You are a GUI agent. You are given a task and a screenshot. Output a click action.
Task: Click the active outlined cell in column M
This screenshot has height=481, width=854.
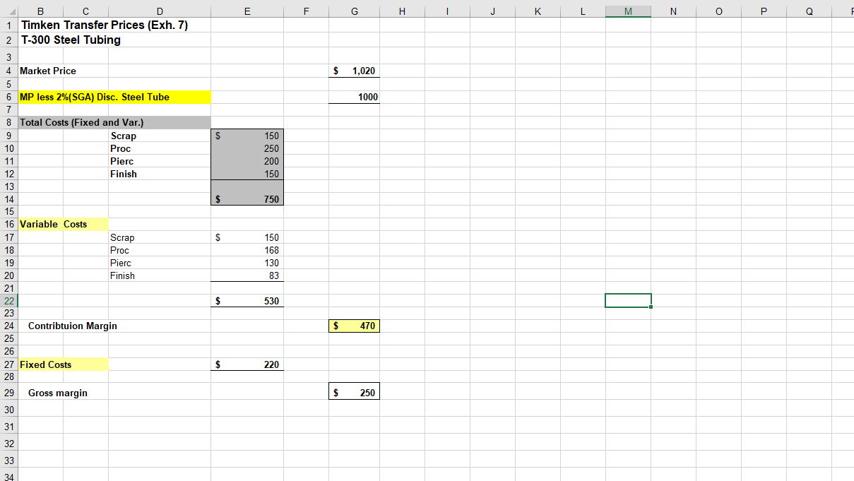[628, 301]
